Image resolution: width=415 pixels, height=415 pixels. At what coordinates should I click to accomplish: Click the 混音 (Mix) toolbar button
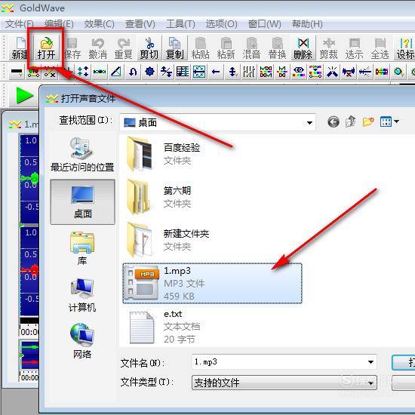point(251,48)
